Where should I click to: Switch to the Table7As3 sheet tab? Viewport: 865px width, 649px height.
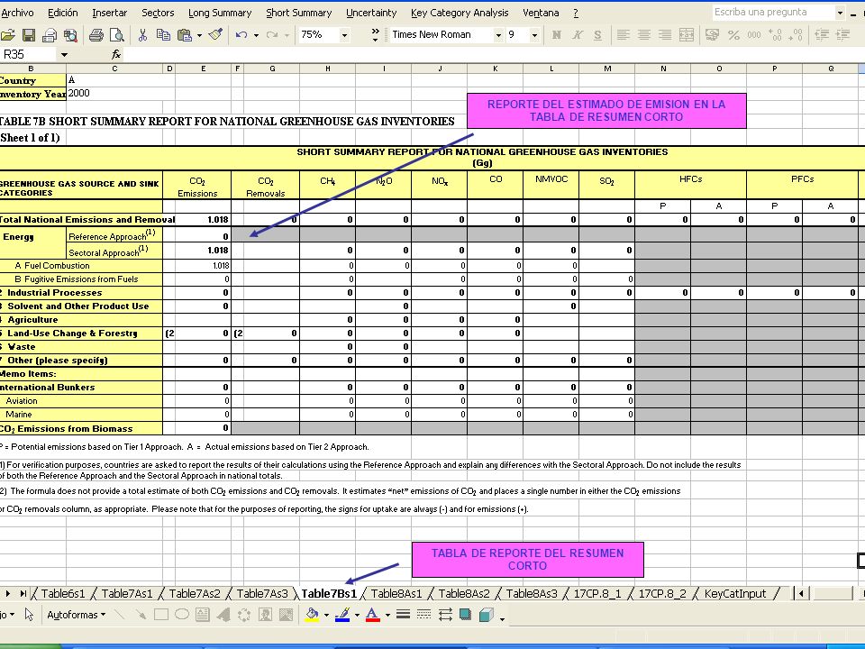click(x=262, y=594)
